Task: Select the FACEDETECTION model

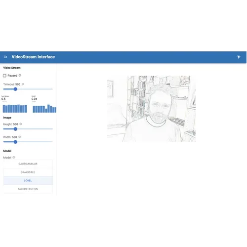Action: point(28,189)
